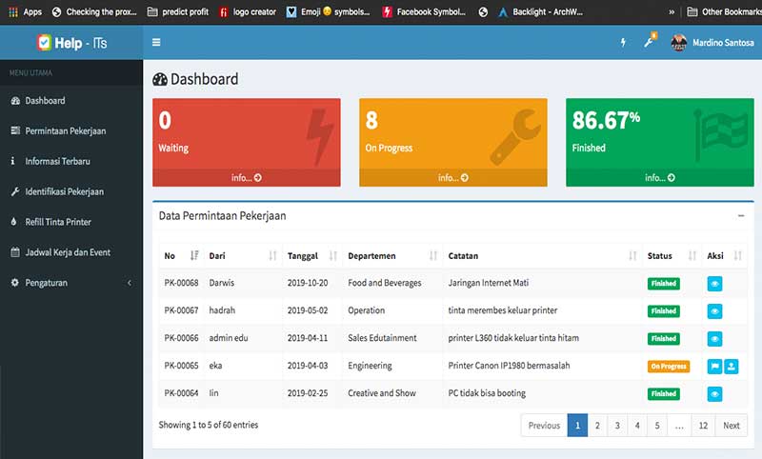
Task: Open the wrench notifications icon in header
Action: coord(650,41)
